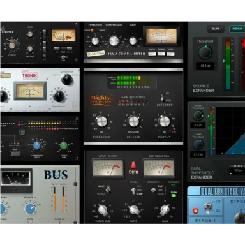Flip the &Opto Attack speed switch

pos(133,191)
